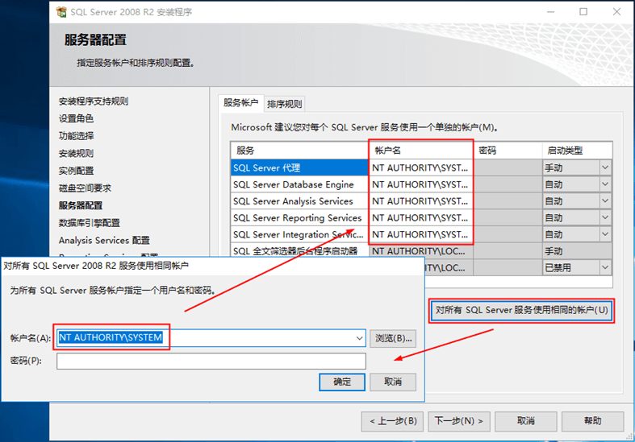Click account name cell for Database Engine

pyautogui.click(x=420, y=184)
